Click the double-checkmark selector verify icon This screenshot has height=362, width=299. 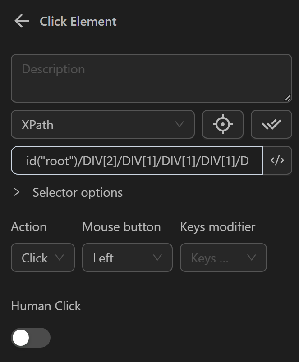pos(271,125)
